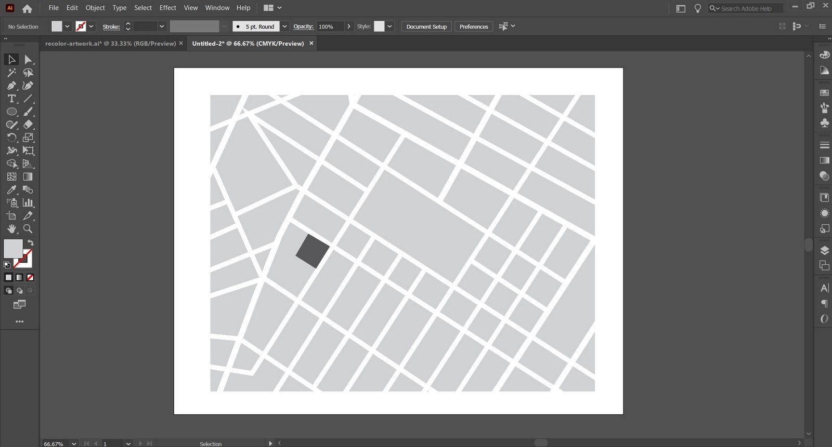The image size is (832, 447).
Task: Select the Hand tool
Action: coord(11,228)
